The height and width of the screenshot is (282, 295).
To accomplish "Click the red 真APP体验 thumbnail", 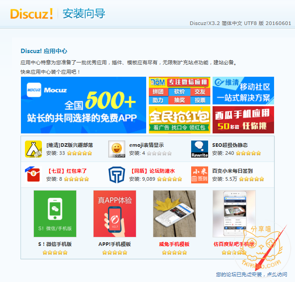I will click(x=115, y=214).
